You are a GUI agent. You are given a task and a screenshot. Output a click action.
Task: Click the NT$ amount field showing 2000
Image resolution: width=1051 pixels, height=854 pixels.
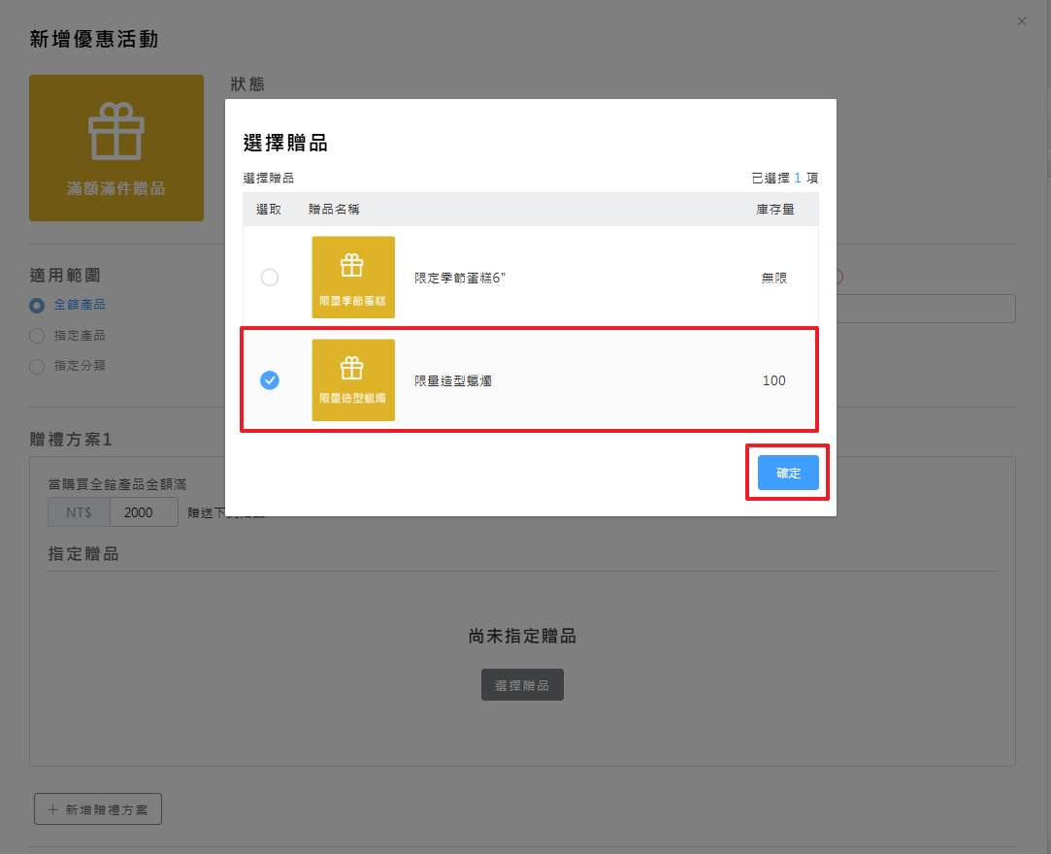pyautogui.click(x=143, y=512)
